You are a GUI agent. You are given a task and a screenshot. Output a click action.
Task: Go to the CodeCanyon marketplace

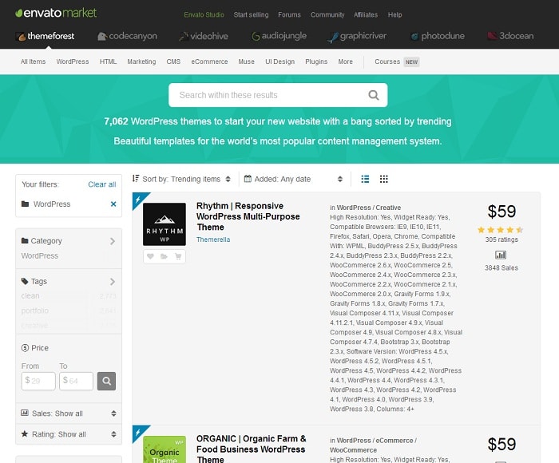[127, 36]
